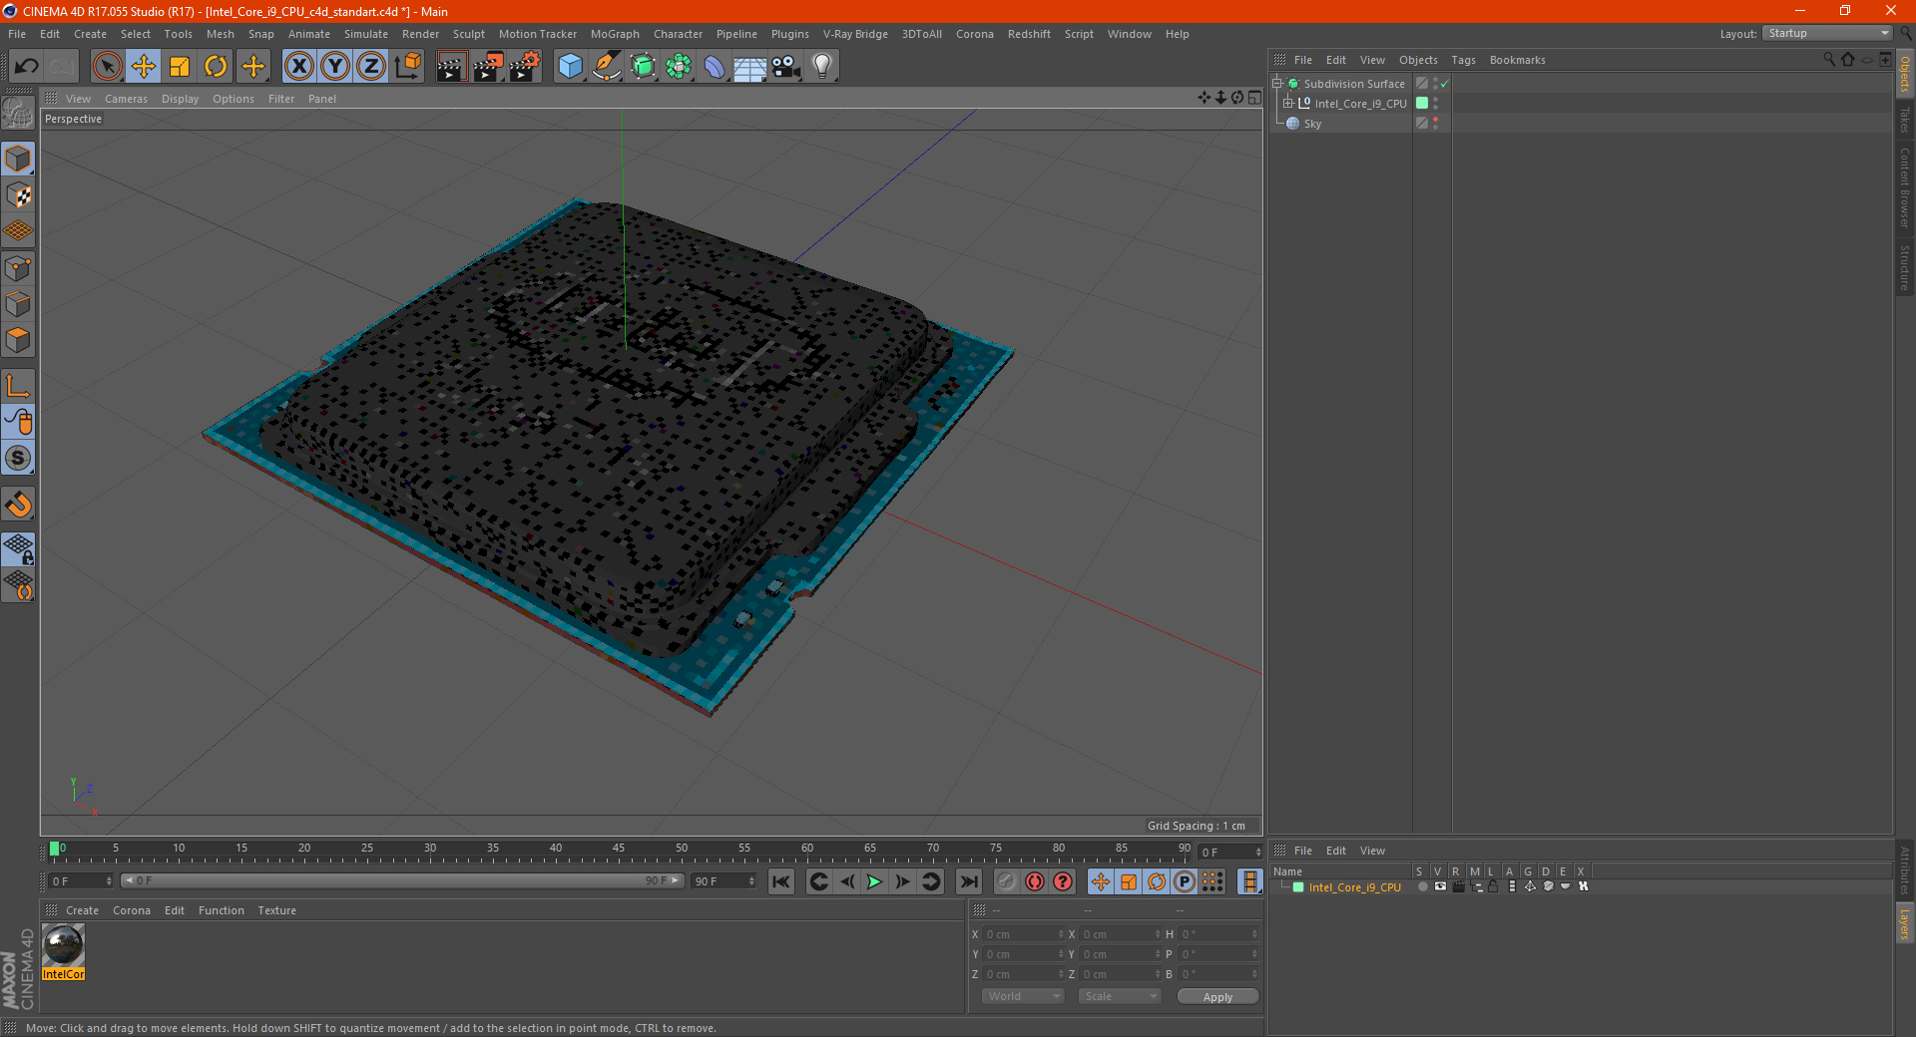This screenshot has height=1037, width=1916.
Task: Open the deformer objects icon
Action: click(715, 67)
